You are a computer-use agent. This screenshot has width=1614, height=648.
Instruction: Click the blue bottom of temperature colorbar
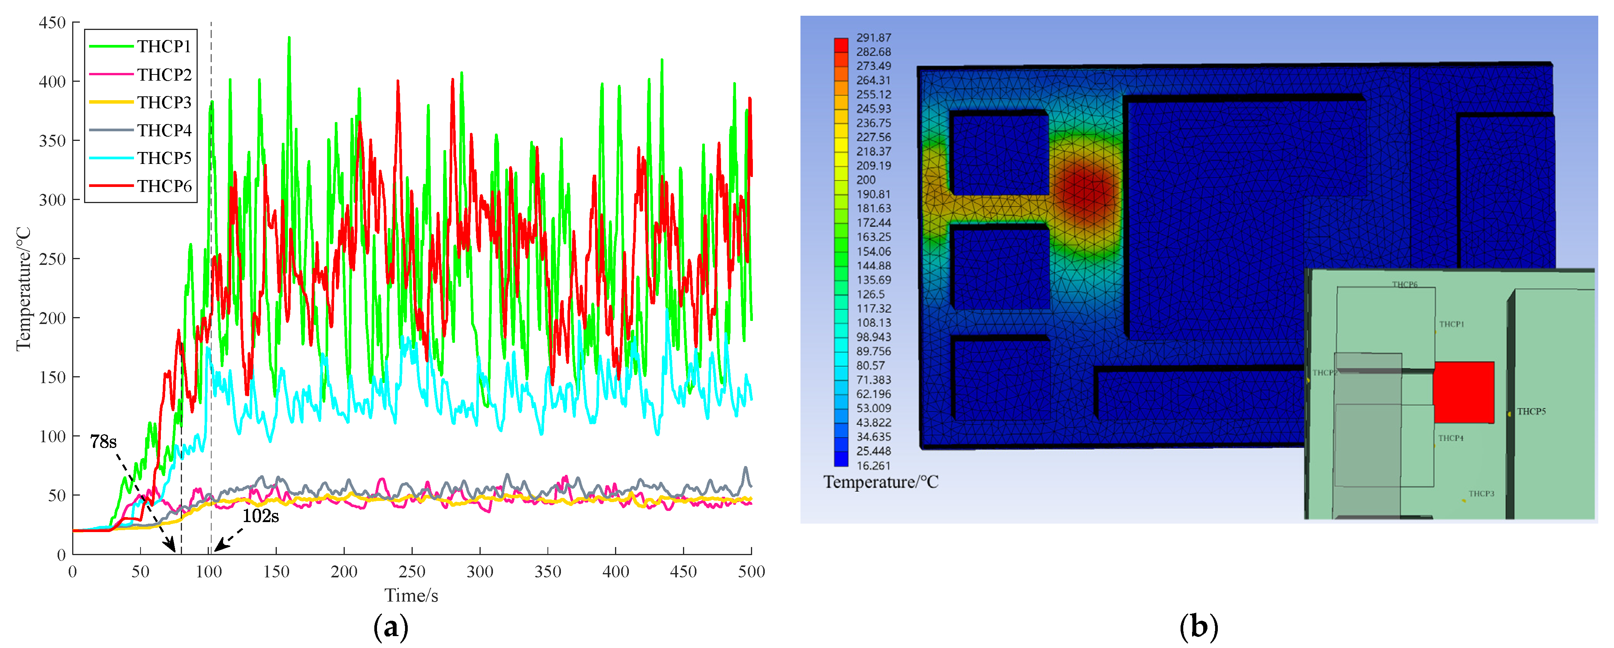841,460
